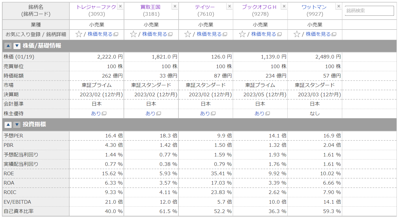
Task: Open ワットマン stock name link
Action: click(x=314, y=7)
